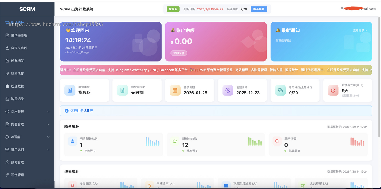The width and height of the screenshot is (381, 189).
Task: Click the AI智能 chip icon in the sidebar
Action: click(x=7, y=137)
